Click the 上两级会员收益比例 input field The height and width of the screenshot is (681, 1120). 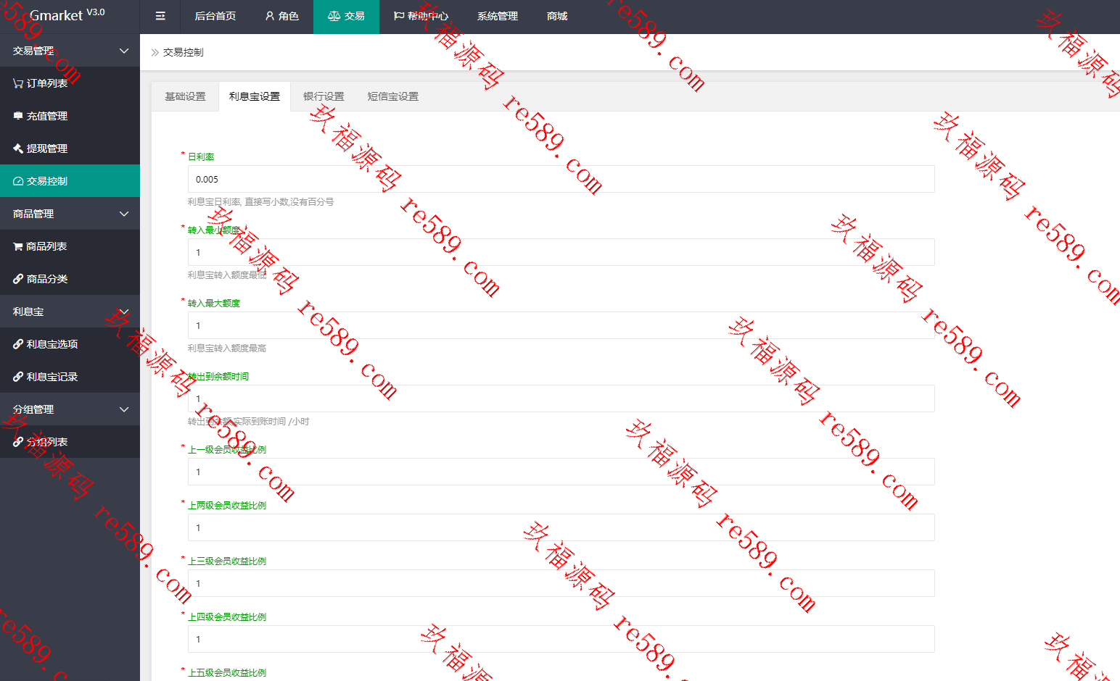tap(561, 527)
